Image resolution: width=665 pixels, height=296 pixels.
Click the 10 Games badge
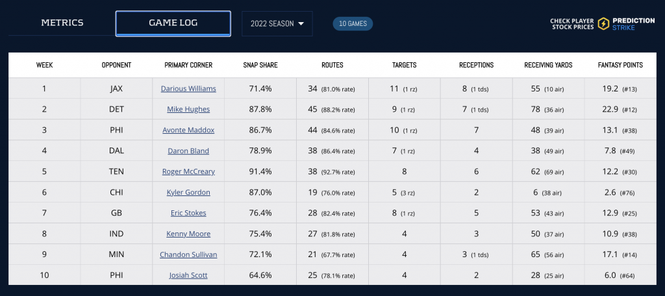353,24
